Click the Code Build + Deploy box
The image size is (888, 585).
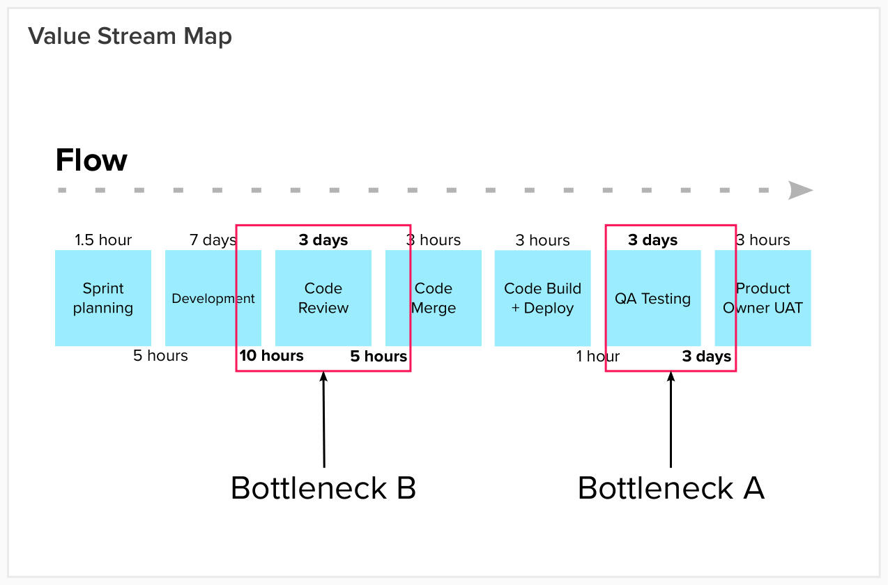click(x=542, y=298)
